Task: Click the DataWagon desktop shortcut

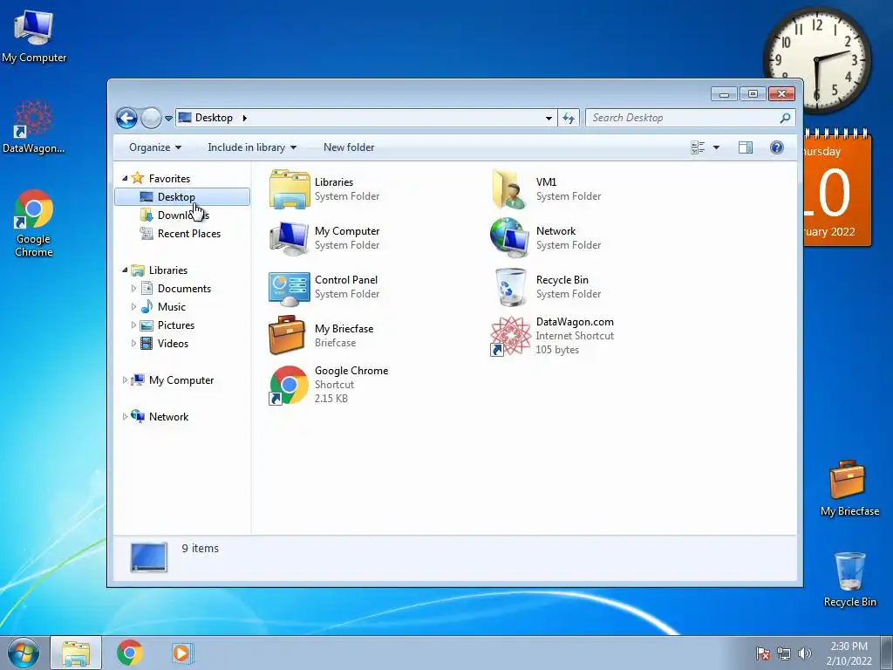Action: [34, 127]
